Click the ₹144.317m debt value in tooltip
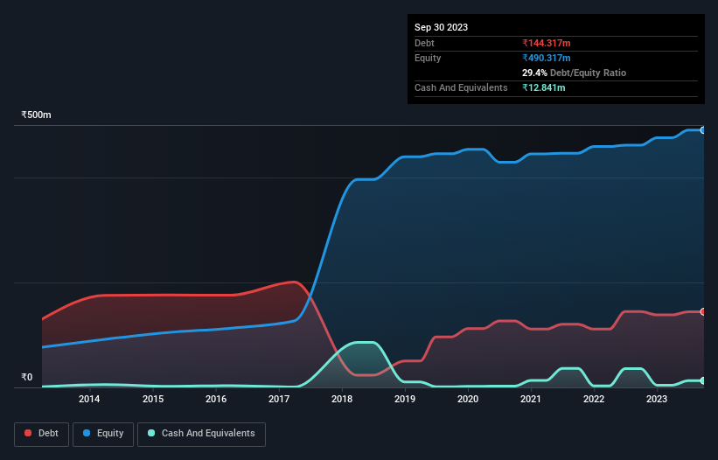The height and width of the screenshot is (460, 718). pos(547,43)
